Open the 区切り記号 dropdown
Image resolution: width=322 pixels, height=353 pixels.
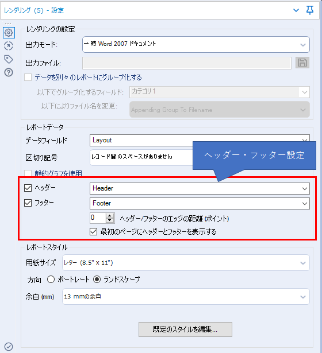[x=141, y=157]
